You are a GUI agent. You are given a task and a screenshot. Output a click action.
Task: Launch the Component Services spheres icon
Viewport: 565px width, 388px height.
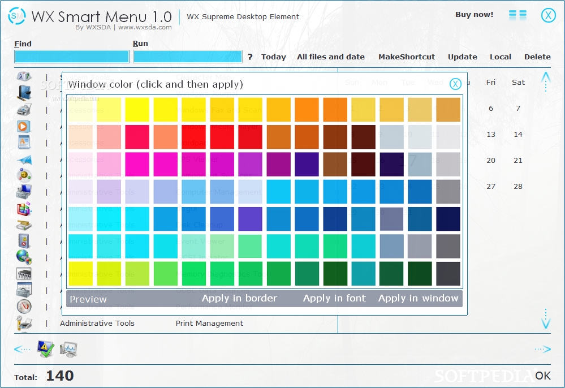click(x=24, y=175)
